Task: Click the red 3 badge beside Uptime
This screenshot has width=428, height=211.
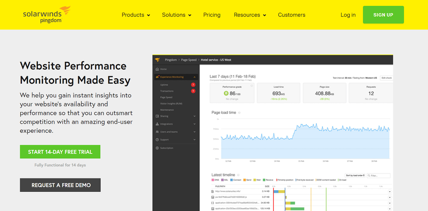Action: coord(193,85)
